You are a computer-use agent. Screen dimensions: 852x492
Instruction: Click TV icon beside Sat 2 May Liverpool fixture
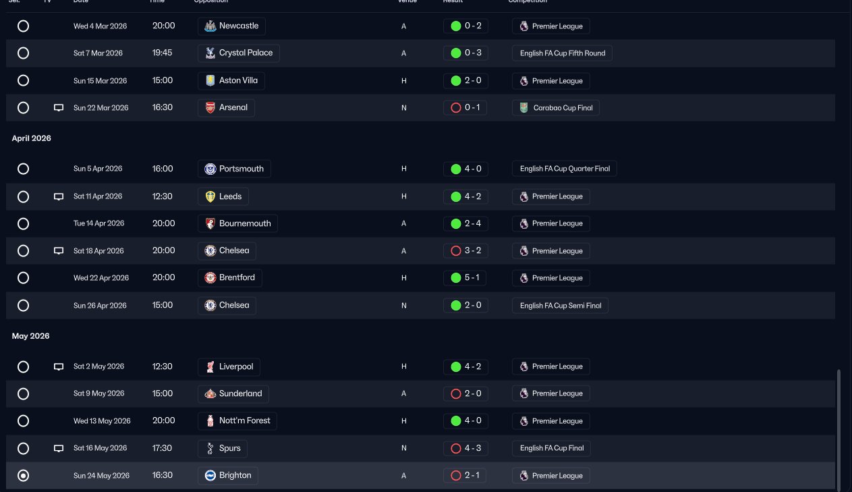[59, 366]
